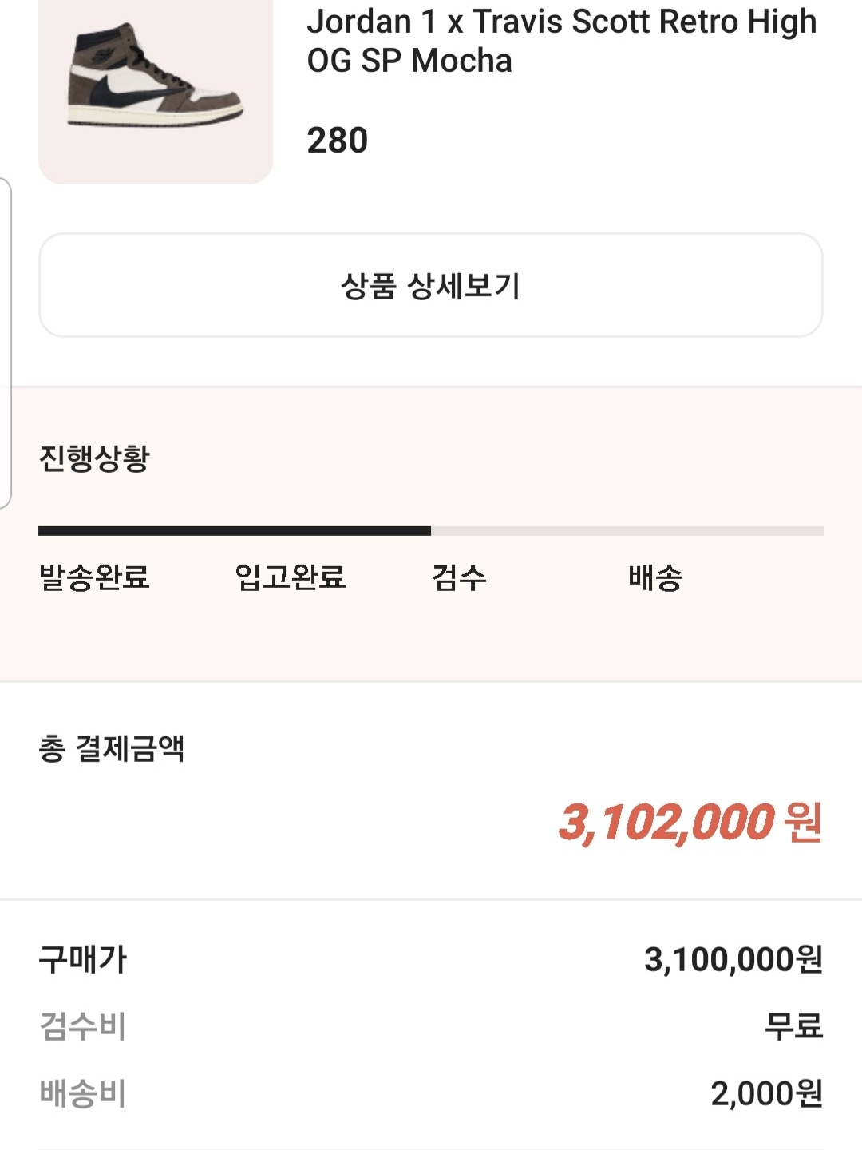Tap the unfilled part of the progress bar
This screenshot has height=1150, width=862.
coord(627,531)
